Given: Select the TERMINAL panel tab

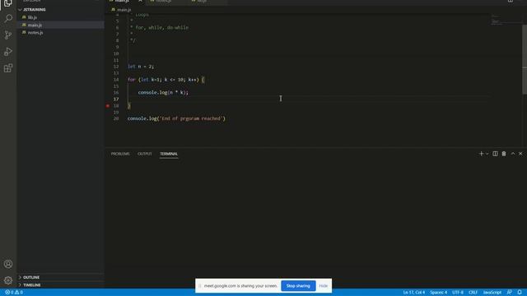Looking at the screenshot, I should point(169,154).
